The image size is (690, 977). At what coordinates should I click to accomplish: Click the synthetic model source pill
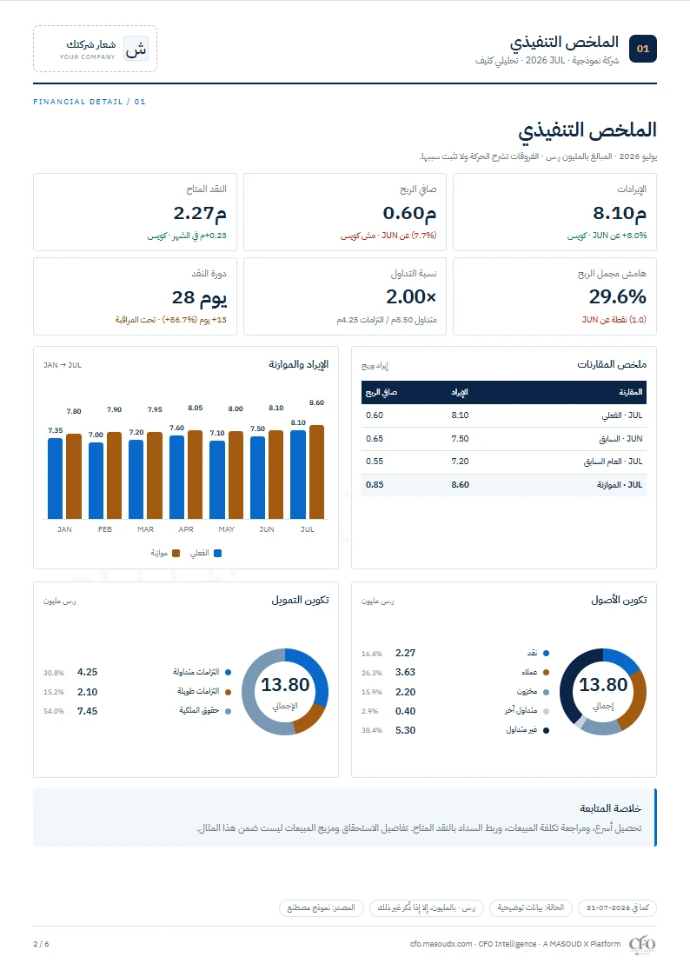pyautogui.click(x=322, y=907)
